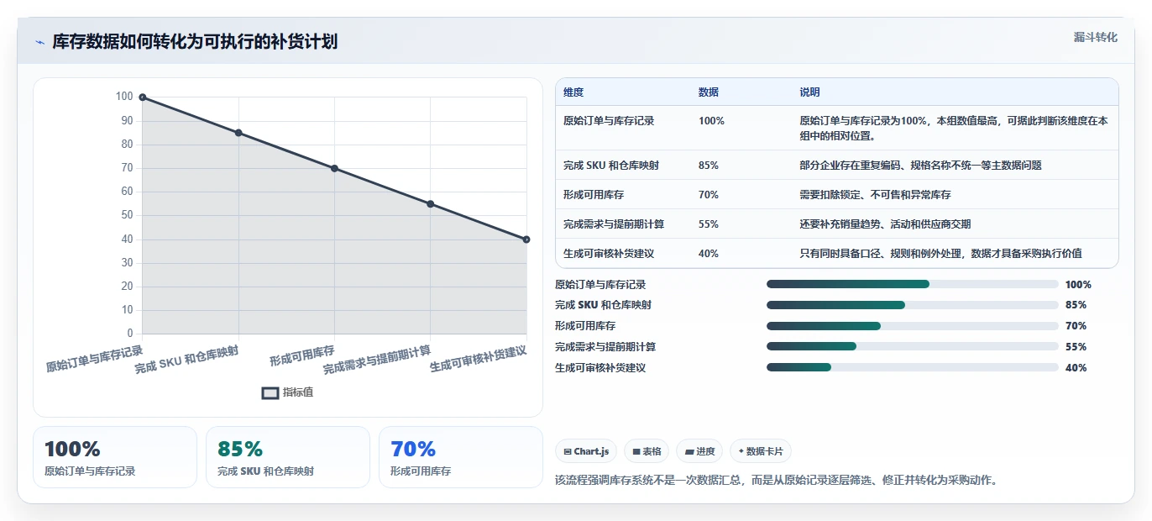
Task: Open the 70% 形成可用库存 data card
Action: pyautogui.click(x=461, y=457)
